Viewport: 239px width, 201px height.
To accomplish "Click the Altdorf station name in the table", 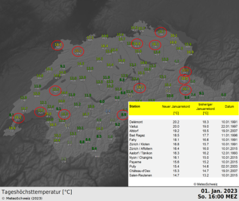I will click(x=134, y=131).
